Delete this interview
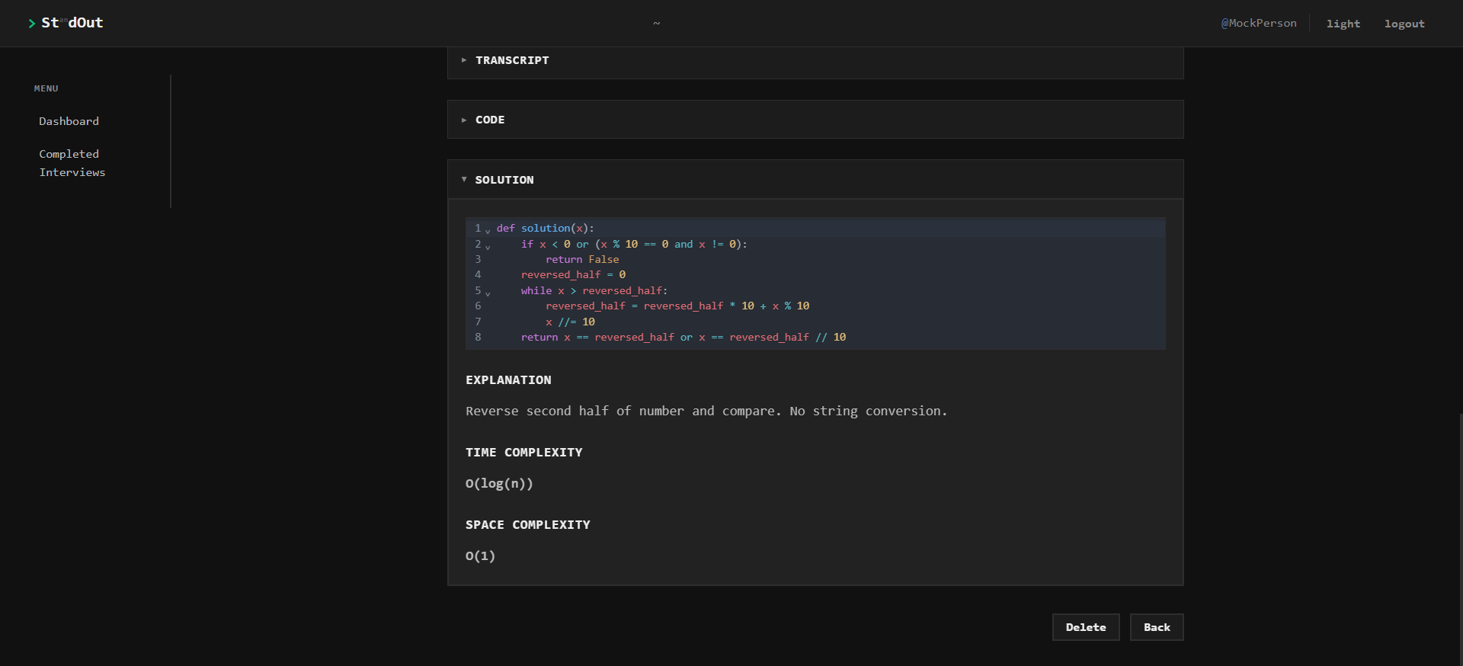The width and height of the screenshot is (1463, 666). pos(1086,627)
